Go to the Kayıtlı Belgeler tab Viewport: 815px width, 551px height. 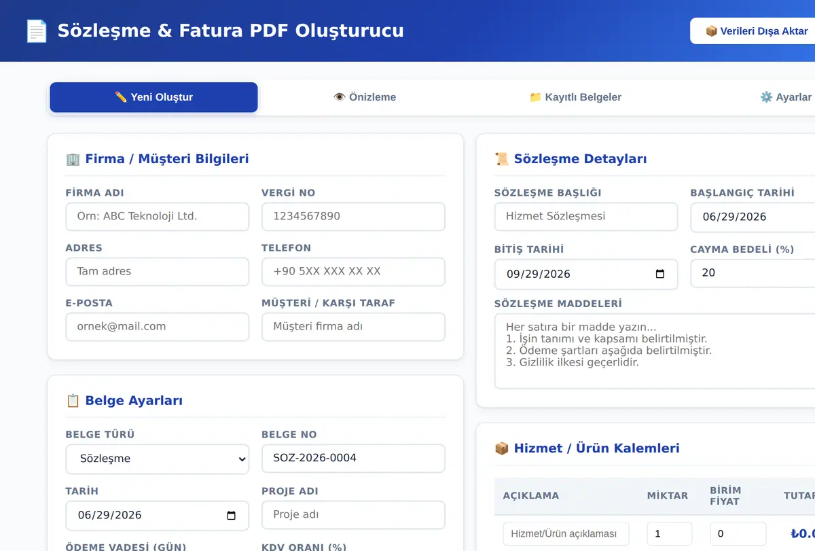(575, 97)
